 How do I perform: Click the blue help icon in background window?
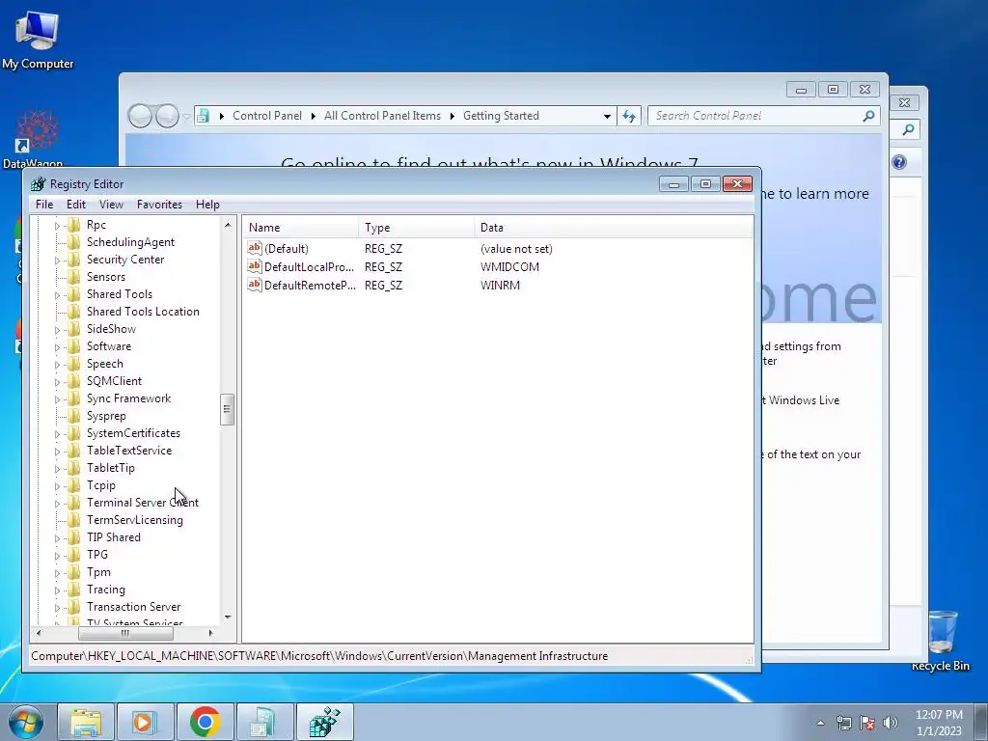click(x=899, y=162)
